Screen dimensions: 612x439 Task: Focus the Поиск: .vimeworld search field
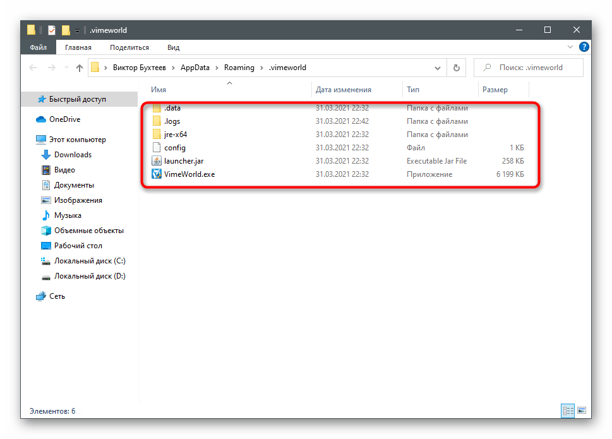[529, 68]
